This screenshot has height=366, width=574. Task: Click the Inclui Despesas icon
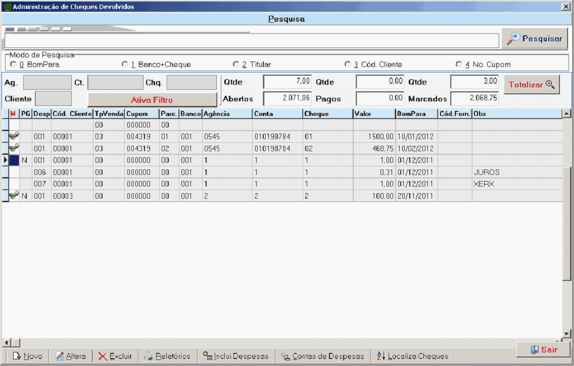(207, 356)
